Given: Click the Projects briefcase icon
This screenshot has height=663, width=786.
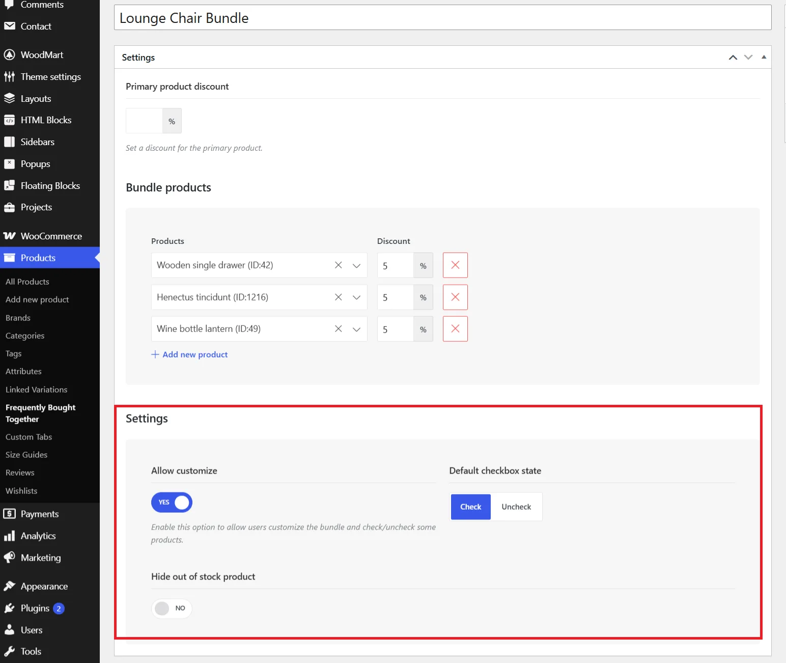Looking at the screenshot, I should click(9, 207).
